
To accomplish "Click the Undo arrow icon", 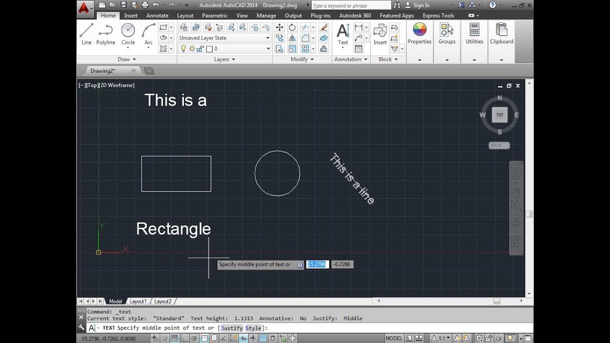I will tap(155, 5).
